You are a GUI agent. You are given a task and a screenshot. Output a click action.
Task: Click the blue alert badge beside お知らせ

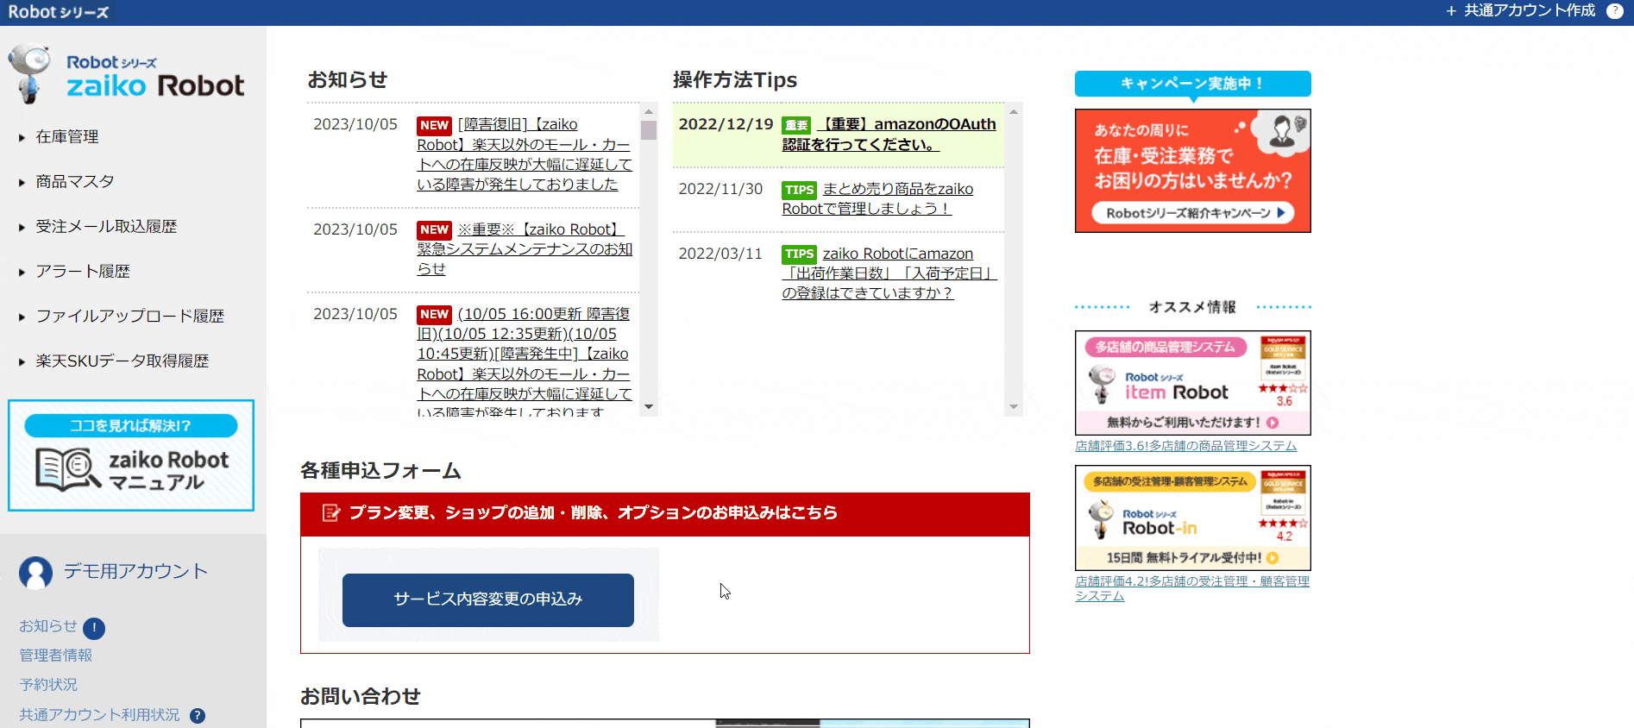point(94,628)
